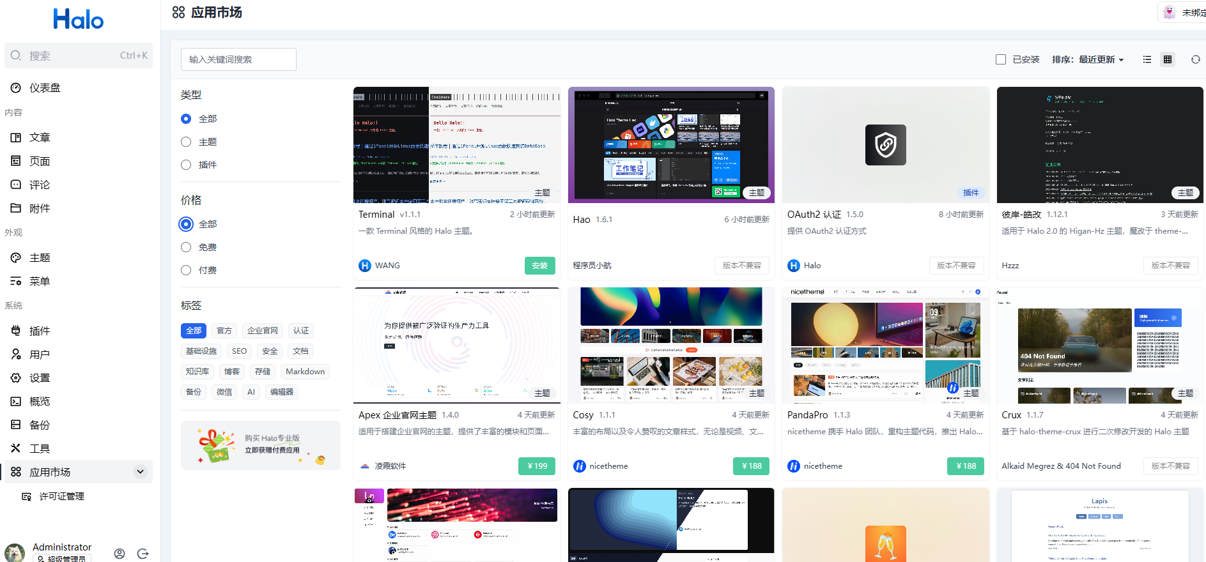Click the logout icon at bottom of sidebar
The image size is (1206, 562).
[143, 554]
